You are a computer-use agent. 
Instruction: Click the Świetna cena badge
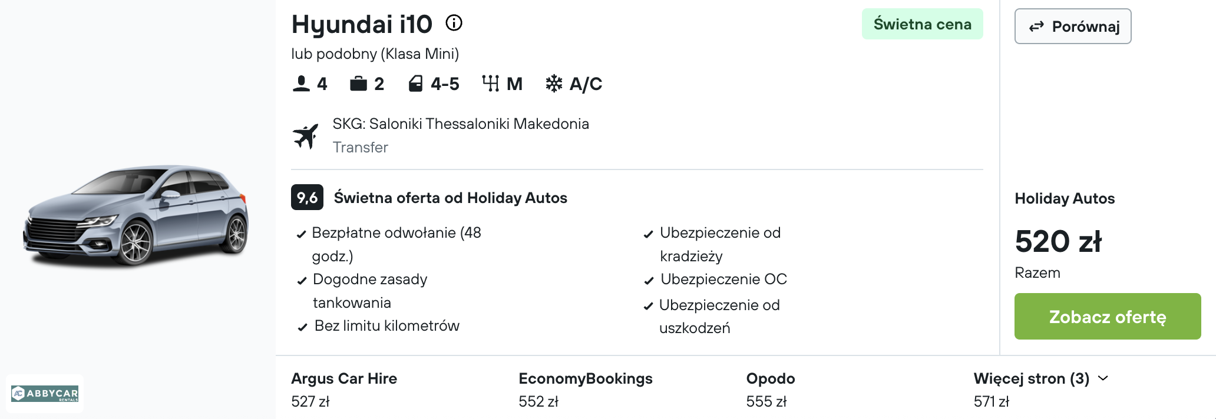click(x=922, y=24)
